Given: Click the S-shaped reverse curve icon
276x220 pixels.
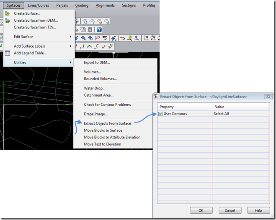Looking at the screenshot, I should tap(97, 46).
